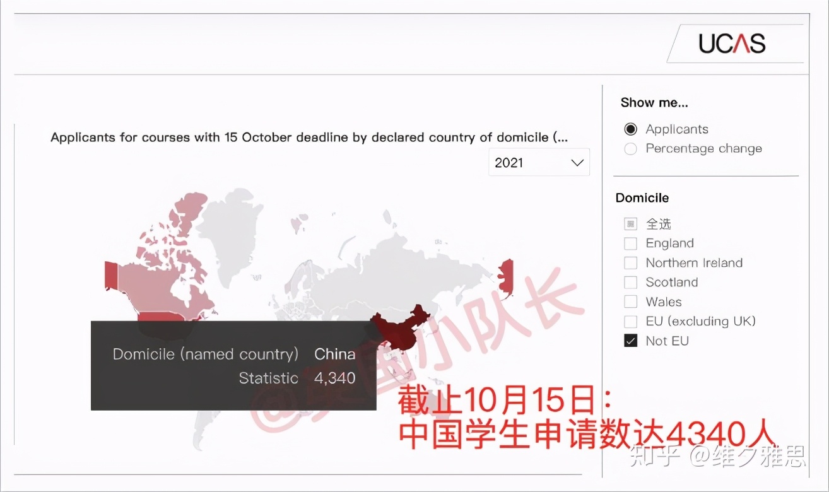
Task: Enable the England checkbox
Action: [630, 243]
